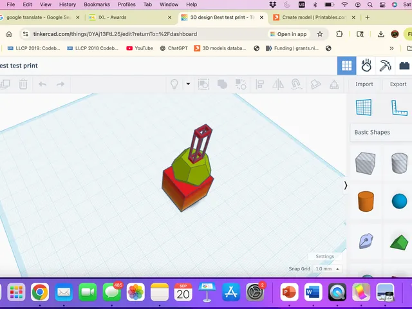Screen dimensions: 412x309
Task: Click the Ungroup shapes icon
Action: coord(241,84)
